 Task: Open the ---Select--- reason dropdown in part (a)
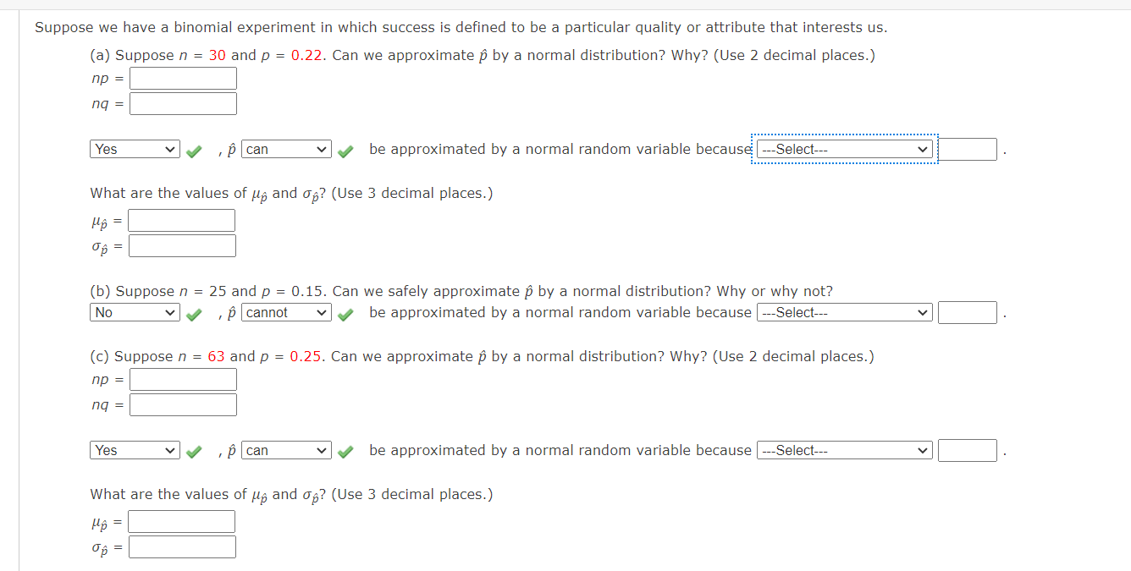pos(843,149)
